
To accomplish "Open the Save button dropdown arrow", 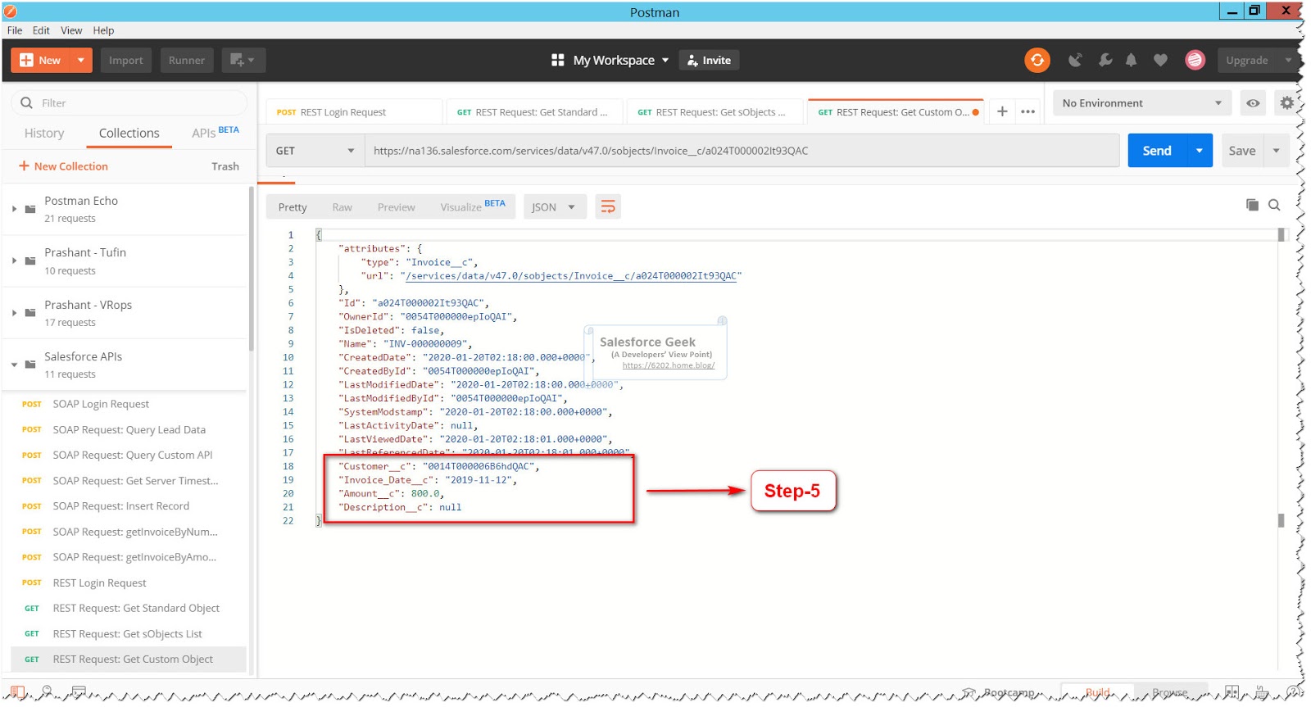I will (1276, 151).
